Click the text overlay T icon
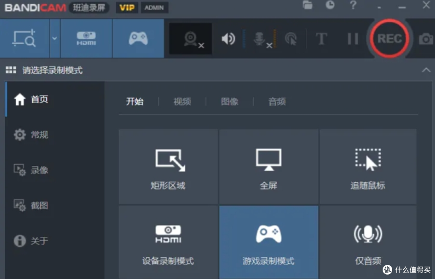Image resolution: width=435 pixels, height=279 pixels. coord(321,39)
